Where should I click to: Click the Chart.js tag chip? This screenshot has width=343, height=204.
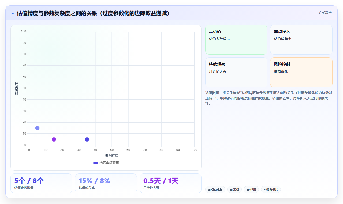tap(215, 190)
